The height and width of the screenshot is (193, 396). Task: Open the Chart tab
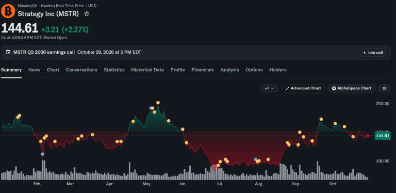tap(53, 70)
